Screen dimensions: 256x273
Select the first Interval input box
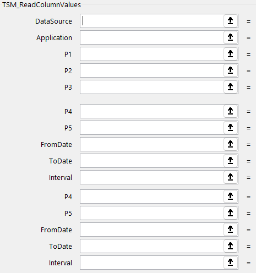click(x=152, y=177)
